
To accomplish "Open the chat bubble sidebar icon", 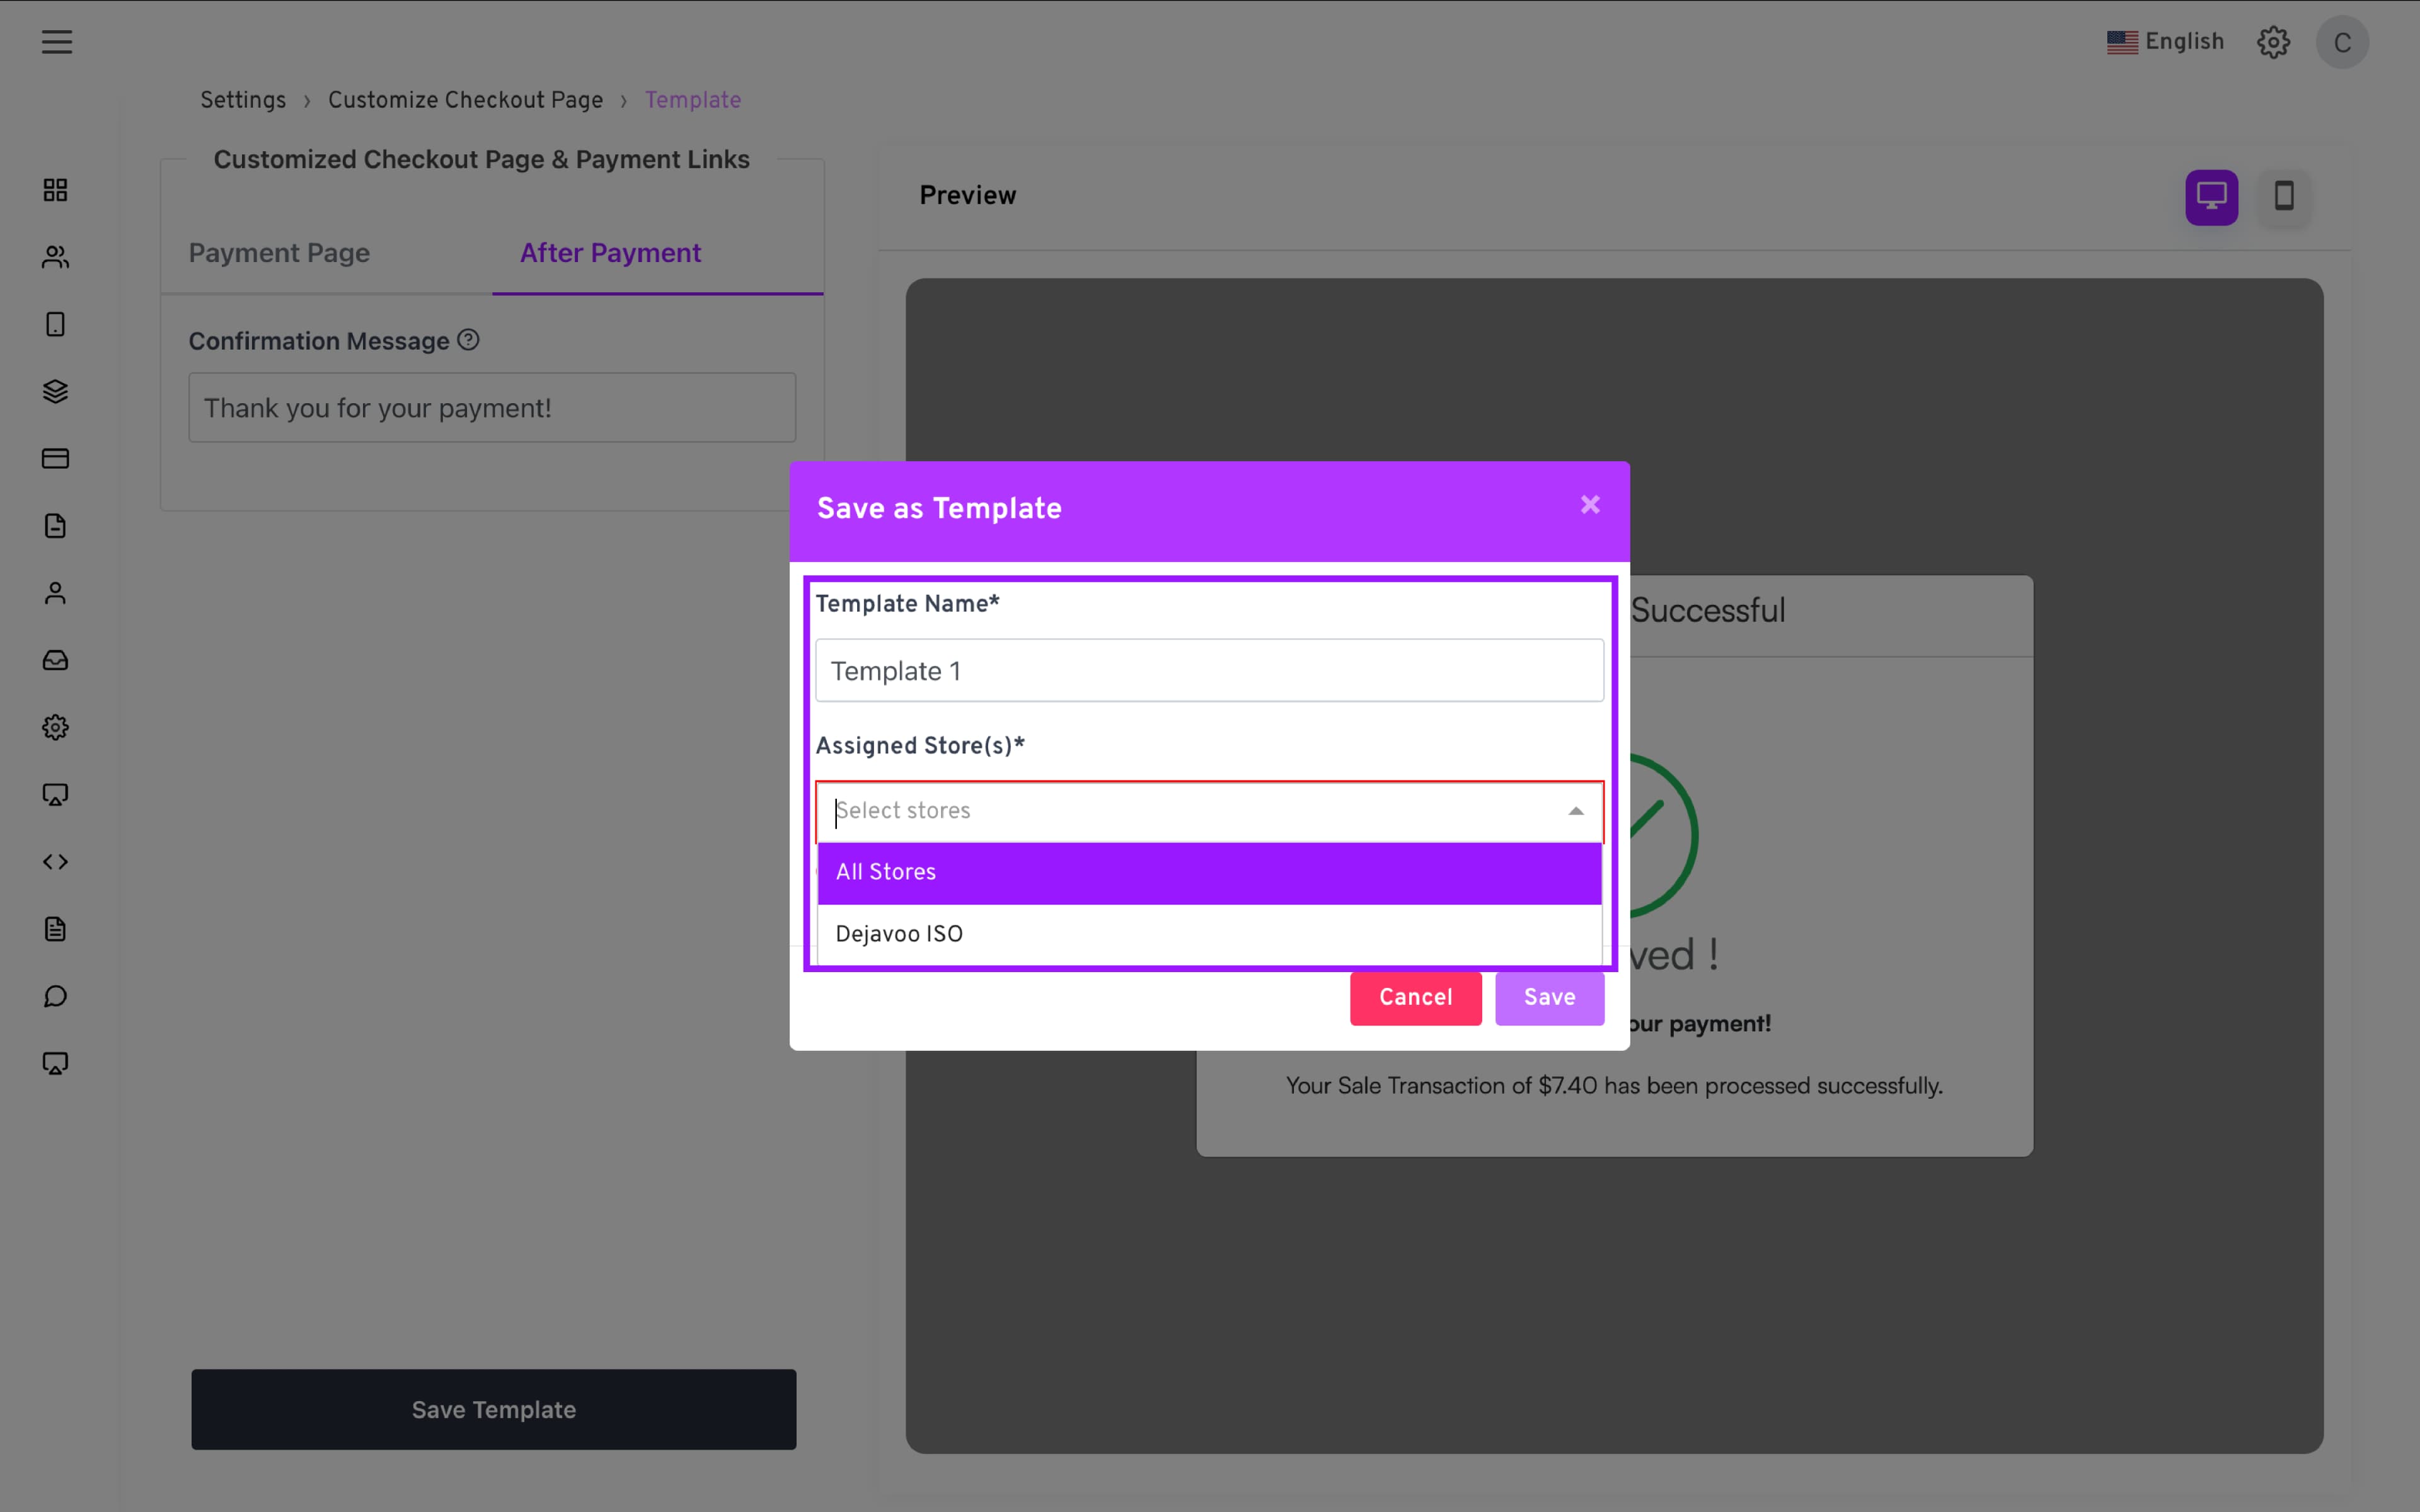I will pos(55,996).
